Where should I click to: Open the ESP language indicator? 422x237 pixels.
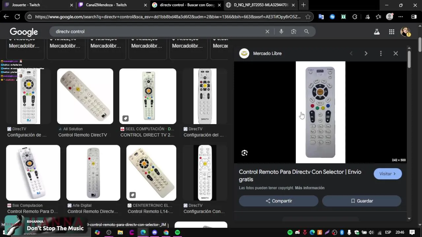(x=388, y=232)
